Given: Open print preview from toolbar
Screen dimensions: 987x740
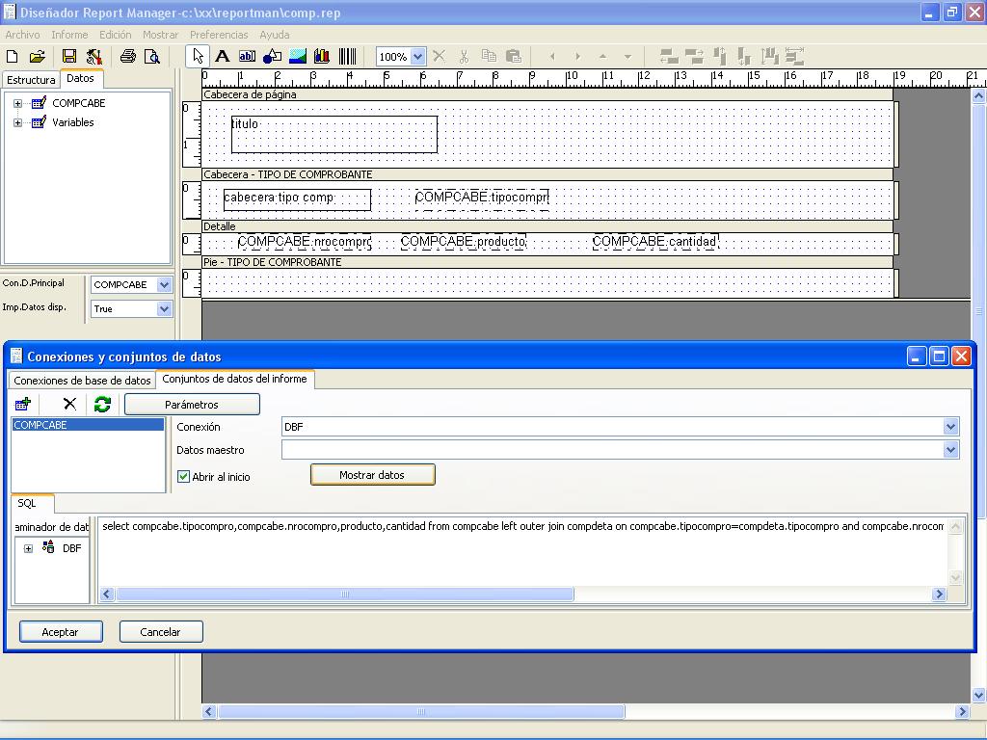Looking at the screenshot, I should coord(151,57).
